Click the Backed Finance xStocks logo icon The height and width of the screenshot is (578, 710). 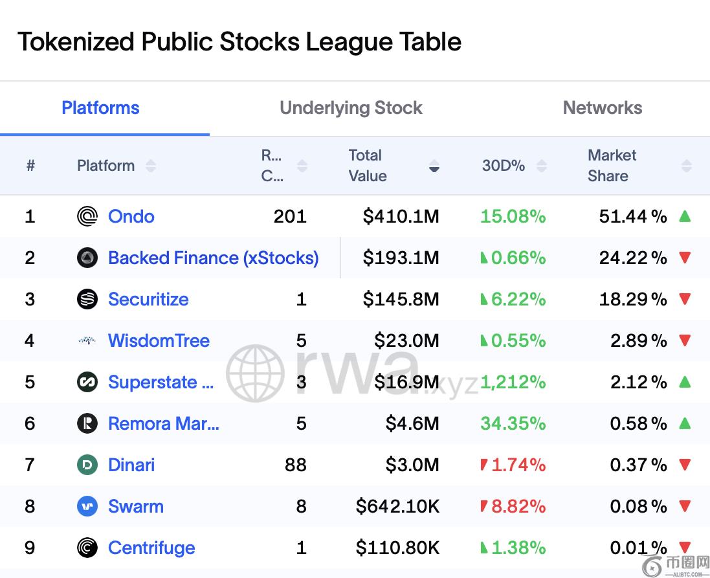tap(87, 258)
